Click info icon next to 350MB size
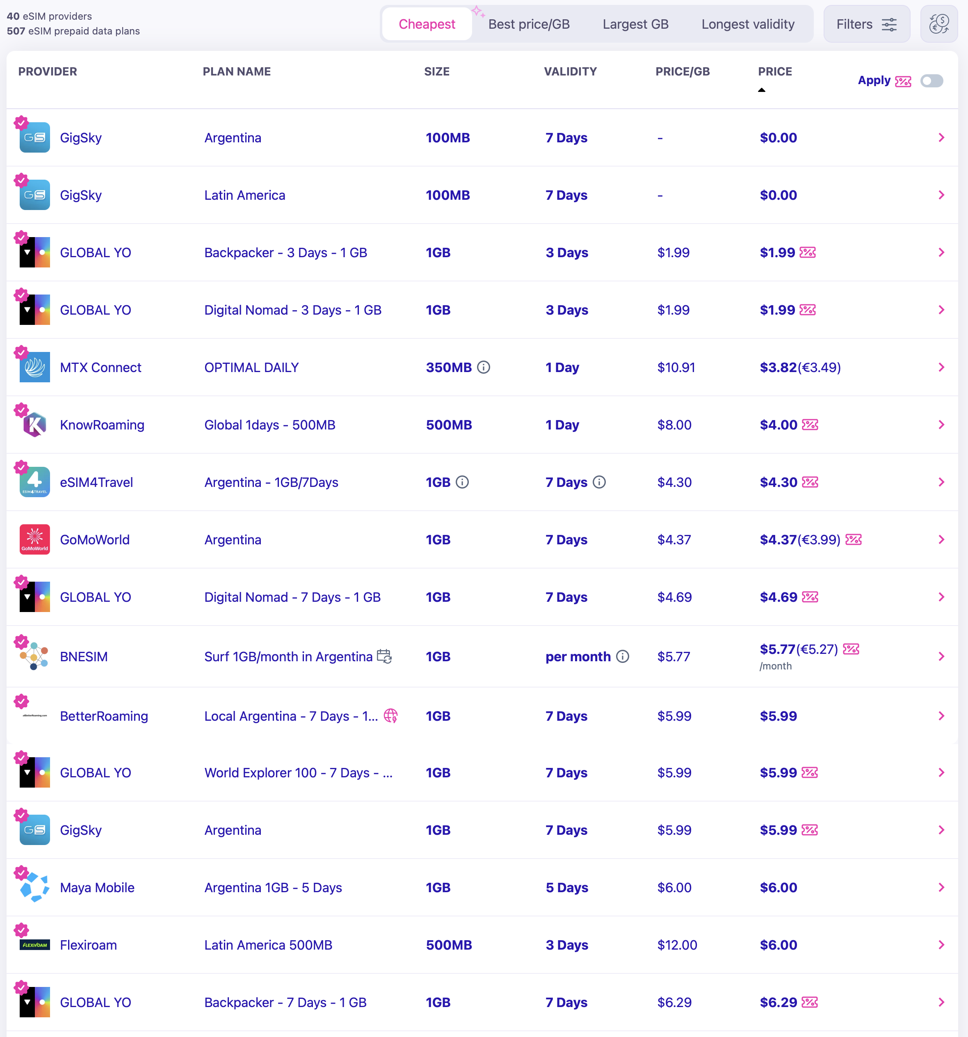This screenshot has width=968, height=1037. pos(484,367)
